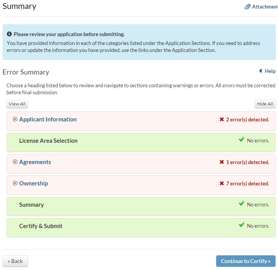This screenshot has height=270, width=278.
Task: Click the green checkmark in the Summary row
Action: point(242,204)
